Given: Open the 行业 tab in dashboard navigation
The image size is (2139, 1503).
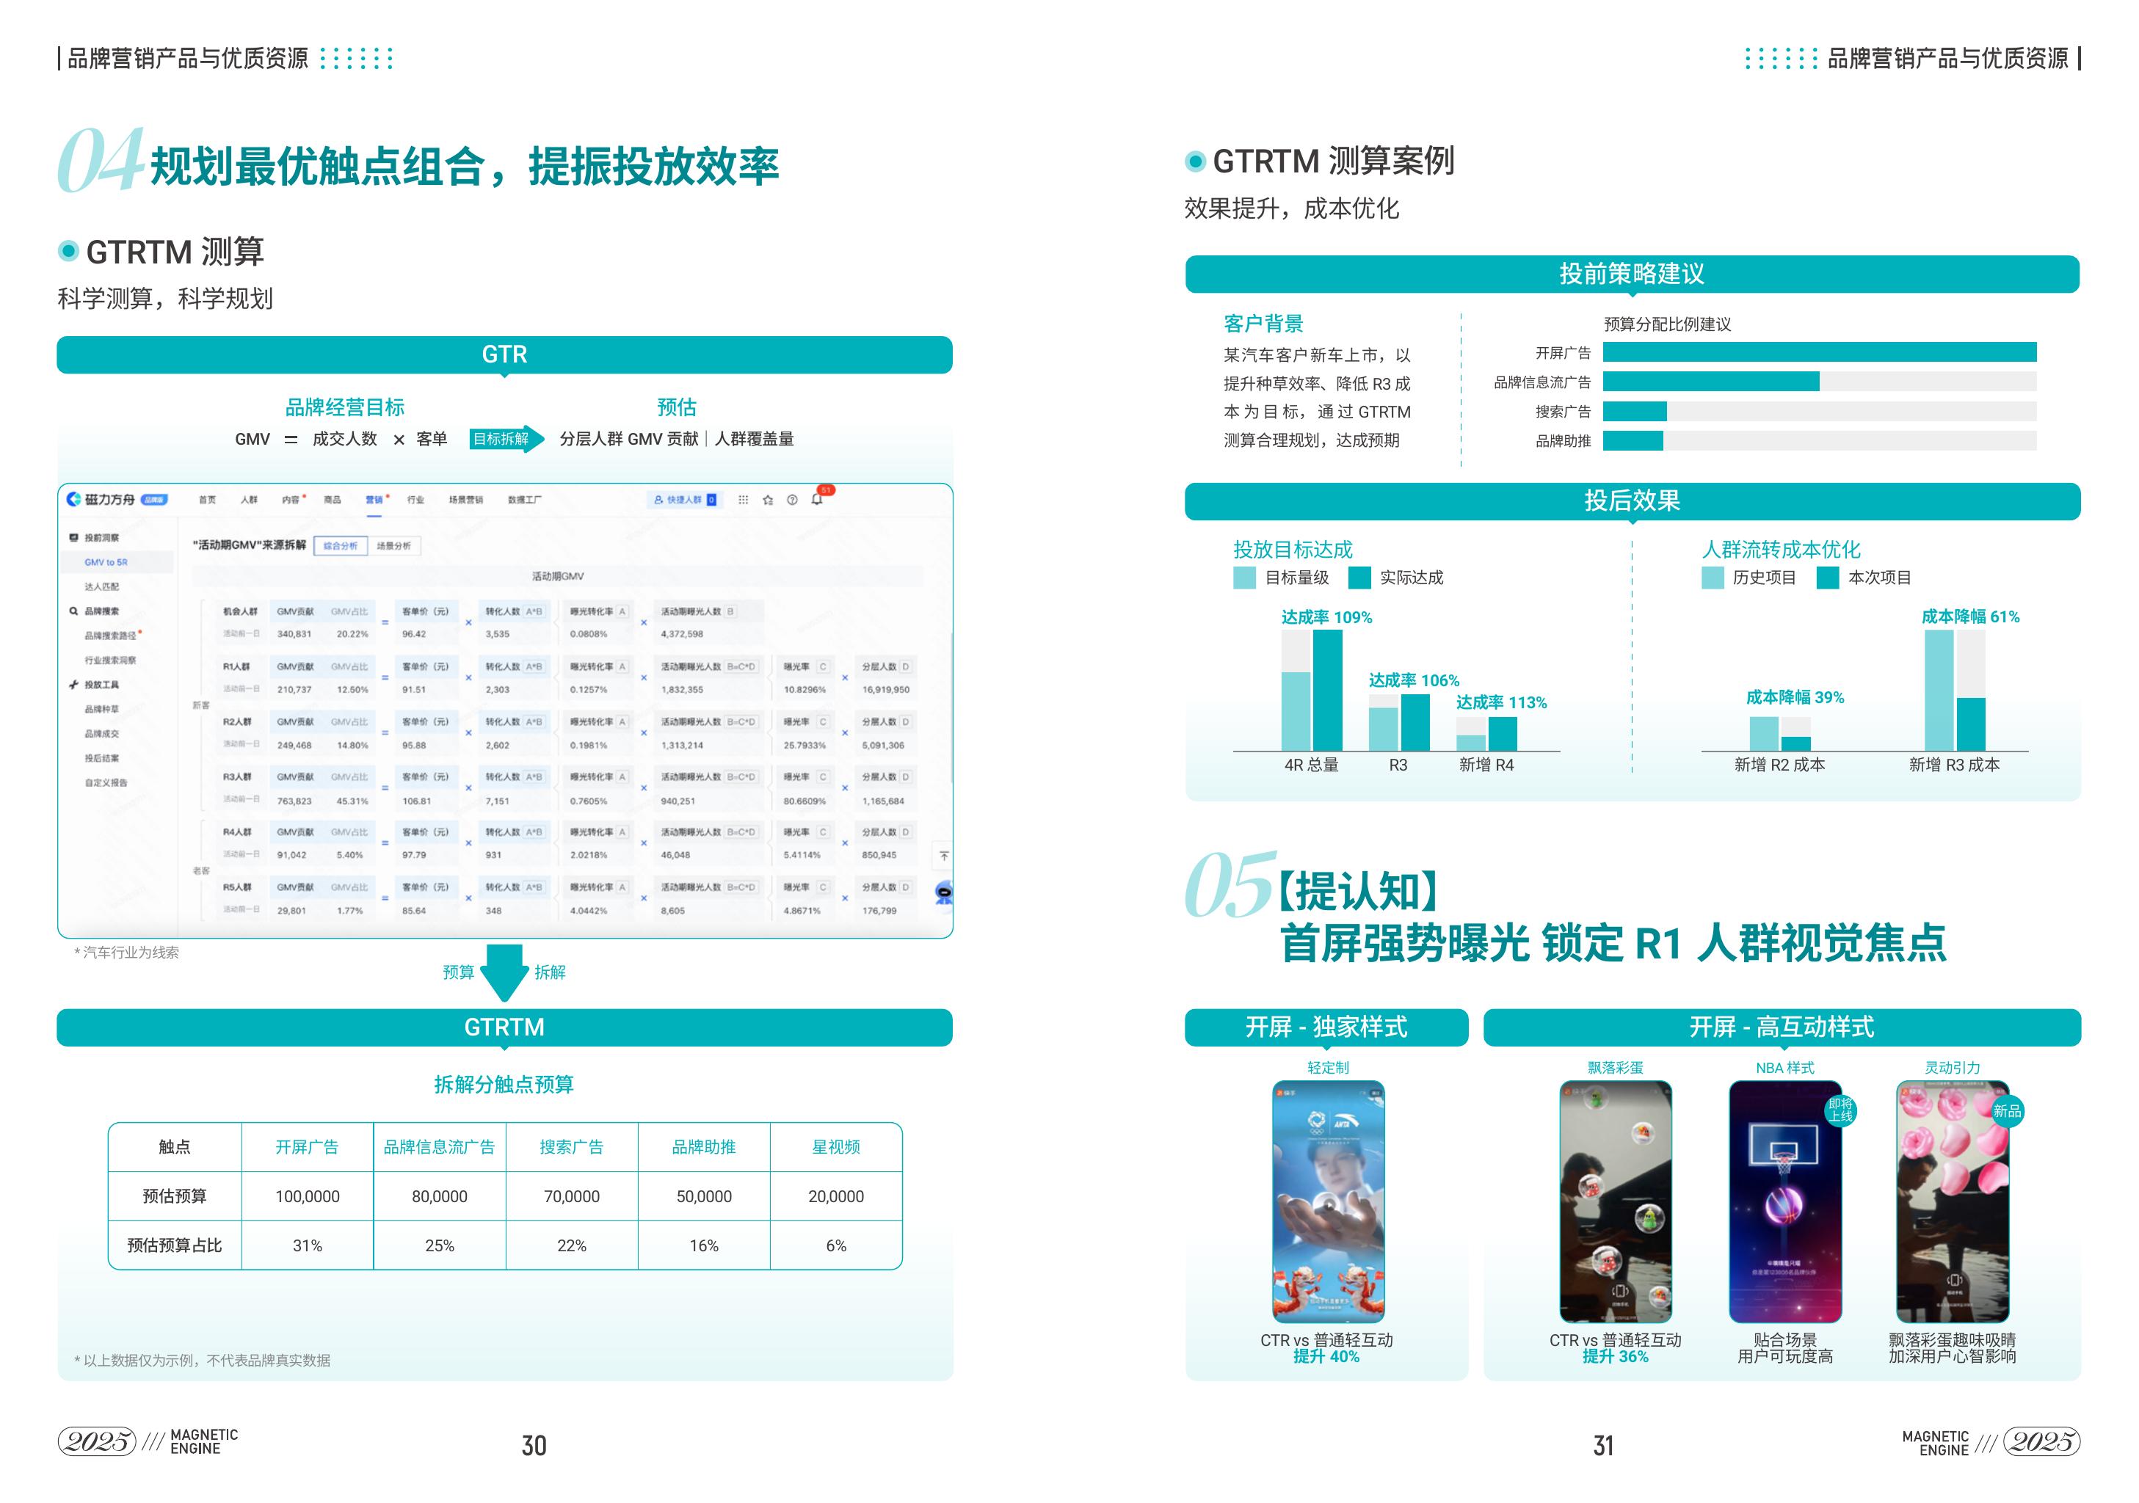Looking at the screenshot, I should [x=415, y=500].
